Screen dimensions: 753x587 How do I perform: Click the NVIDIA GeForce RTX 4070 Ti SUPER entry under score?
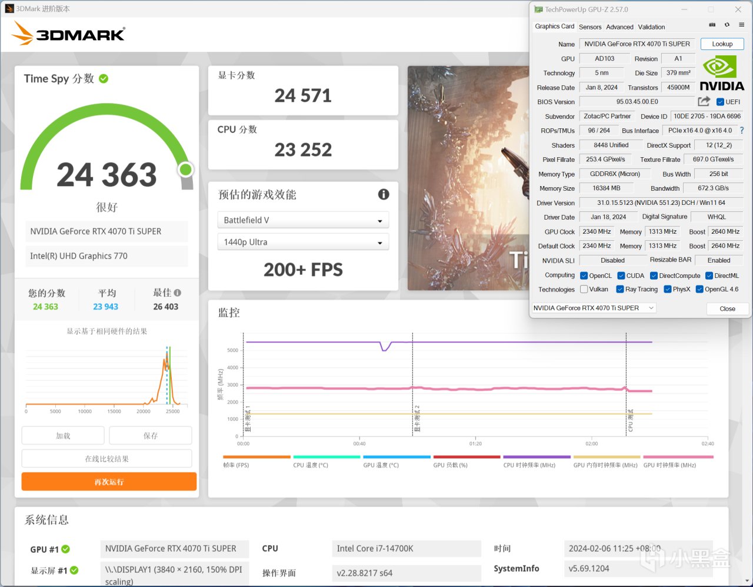point(106,231)
